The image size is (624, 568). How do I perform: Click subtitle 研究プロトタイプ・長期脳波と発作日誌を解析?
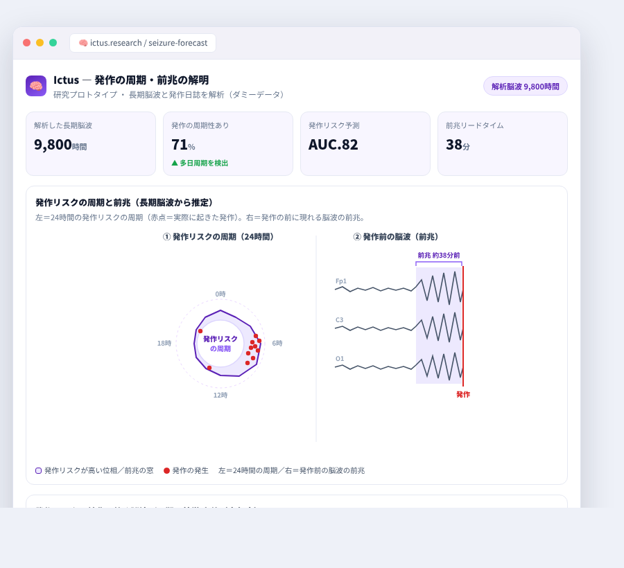[x=168, y=95]
